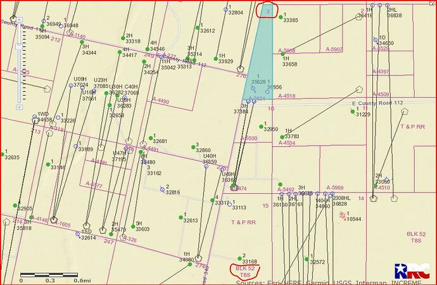Viewport: 437px width, 285px height.
Task: Click the A-4397 abstract label
Action: tap(381, 72)
